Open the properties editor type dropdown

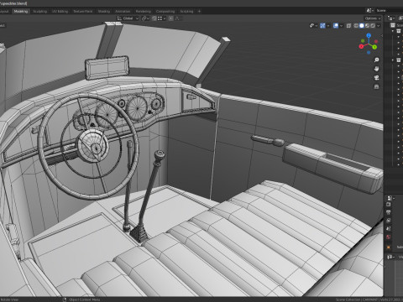pyautogui.click(x=390, y=198)
